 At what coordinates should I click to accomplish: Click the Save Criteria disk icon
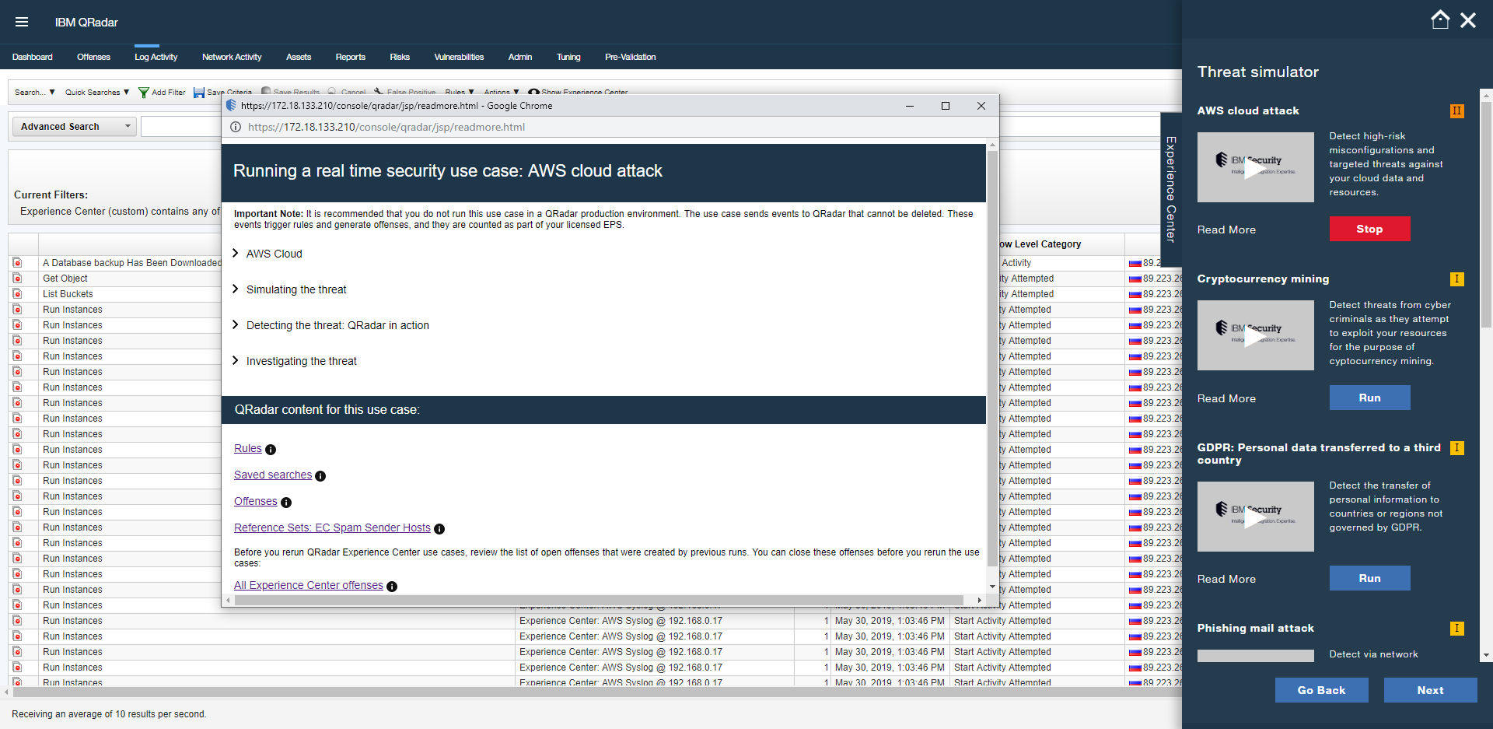[x=198, y=92]
